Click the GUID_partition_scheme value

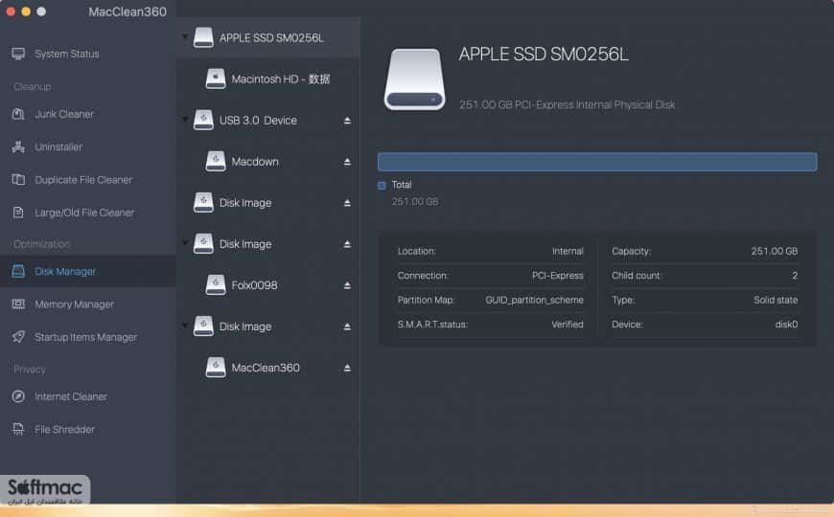[x=534, y=301]
